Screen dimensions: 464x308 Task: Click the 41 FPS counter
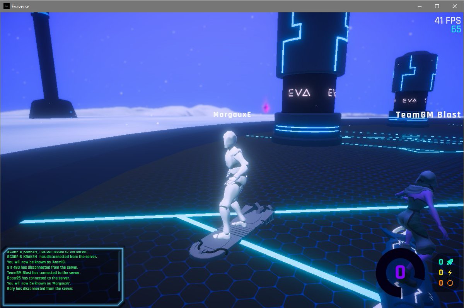coord(447,20)
